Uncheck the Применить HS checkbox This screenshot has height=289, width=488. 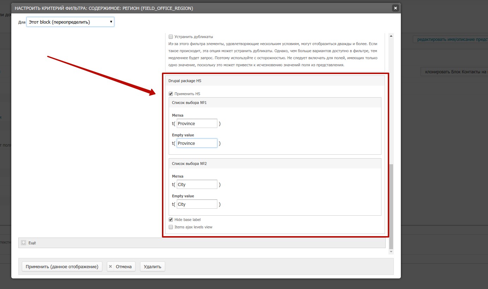[171, 94]
